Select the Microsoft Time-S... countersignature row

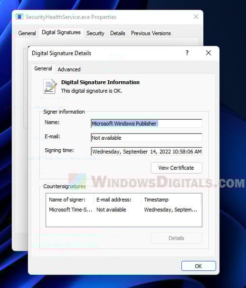click(124, 210)
